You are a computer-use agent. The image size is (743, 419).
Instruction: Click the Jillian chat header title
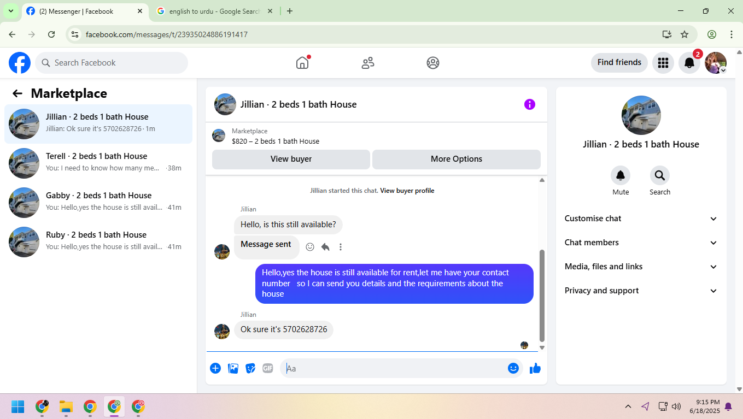299,104
